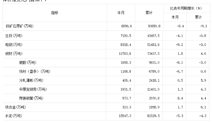The height and width of the screenshot is (122, 212).
Task: Click the 粗钢(万吨) row label
Action: (x=14, y=45)
